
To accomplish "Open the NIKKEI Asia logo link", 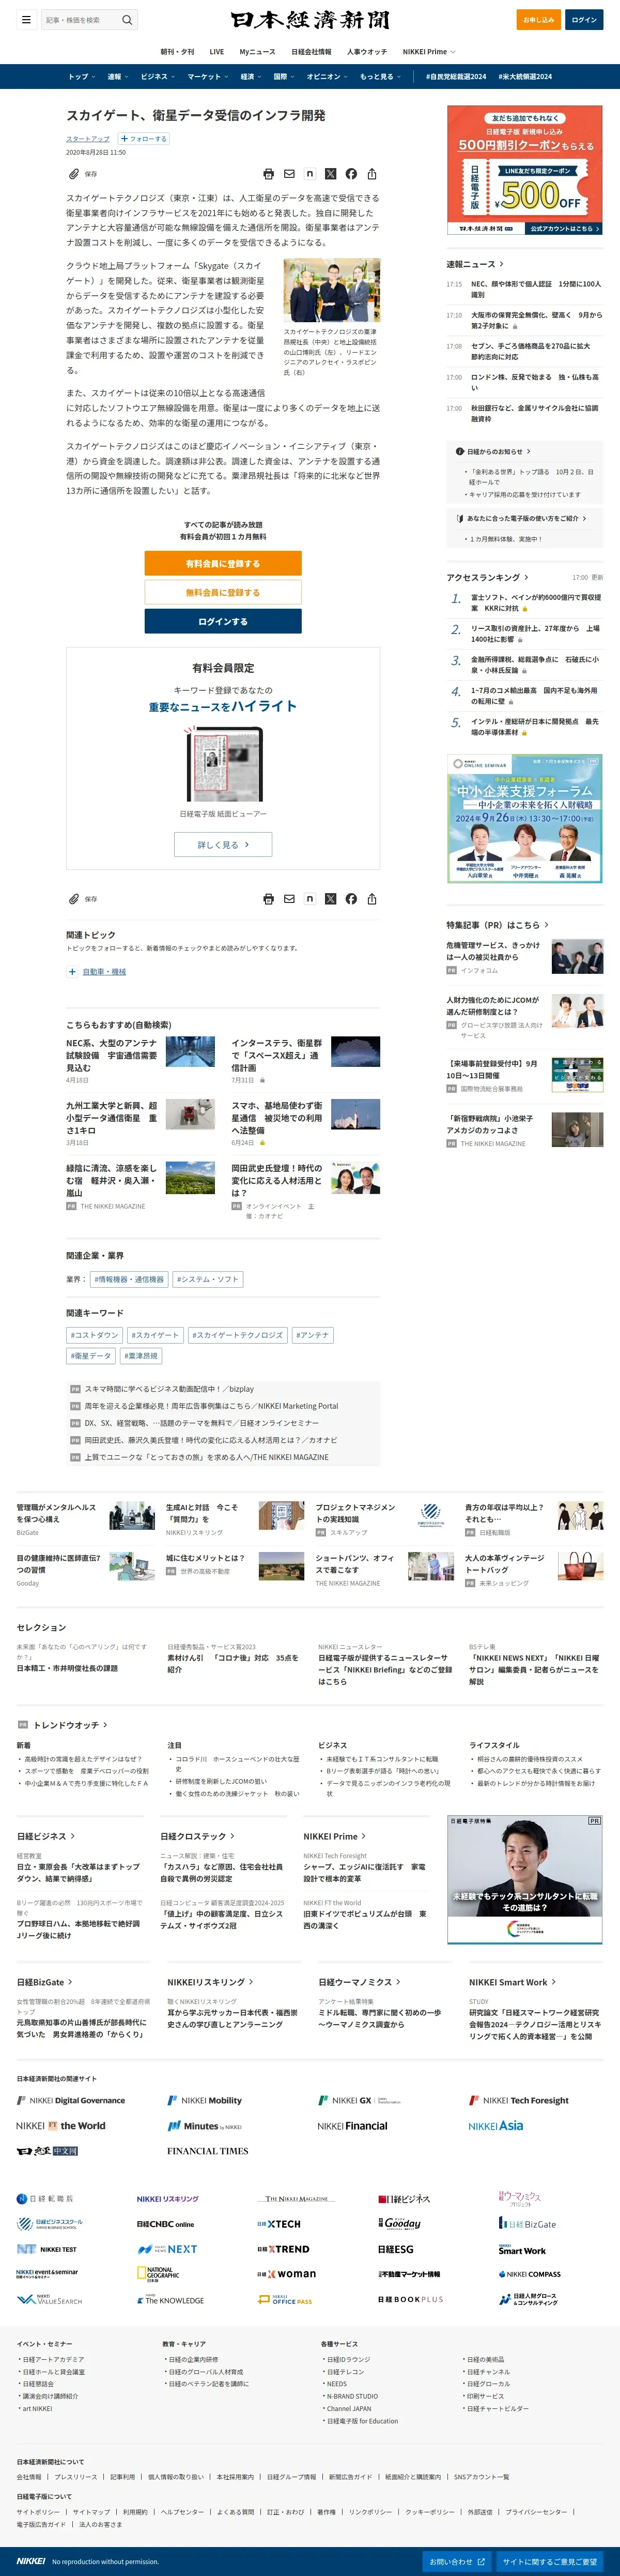I will point(495,2126).
